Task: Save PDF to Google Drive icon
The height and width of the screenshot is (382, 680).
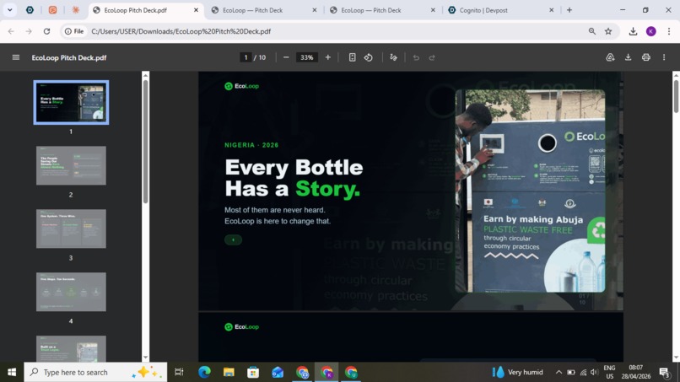Action: (x=610, y=57)
